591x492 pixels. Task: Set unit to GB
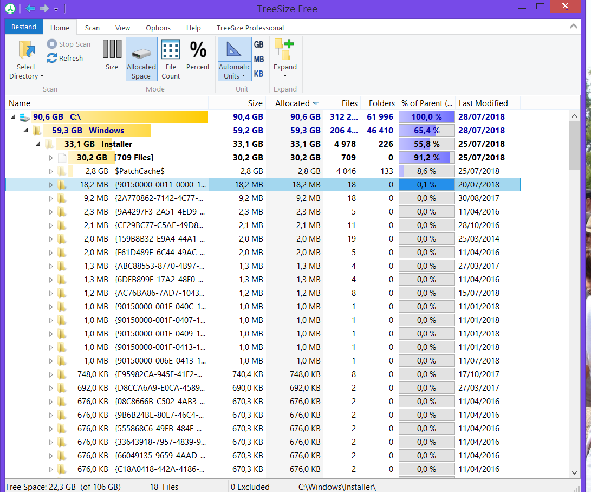[258, 44]
